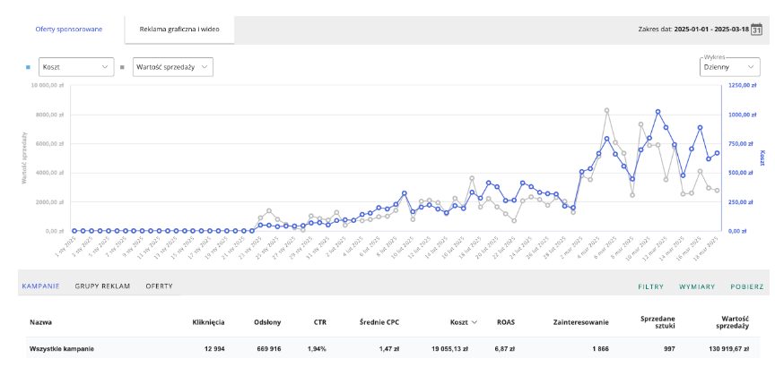Click the Odsłony column header
This screenshot has height=367, width=775.
click(x=270, y=322)
